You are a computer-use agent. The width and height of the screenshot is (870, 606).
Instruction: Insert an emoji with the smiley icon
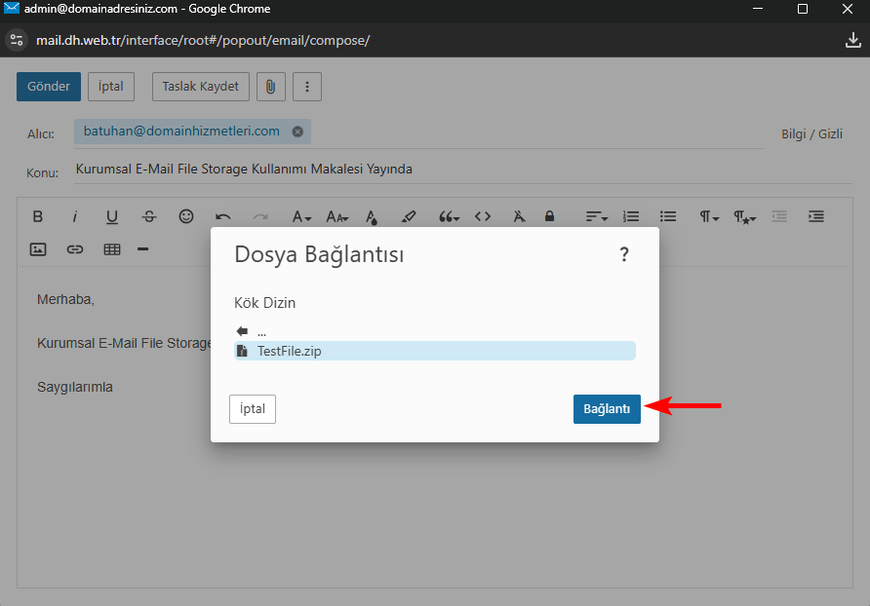186,216
